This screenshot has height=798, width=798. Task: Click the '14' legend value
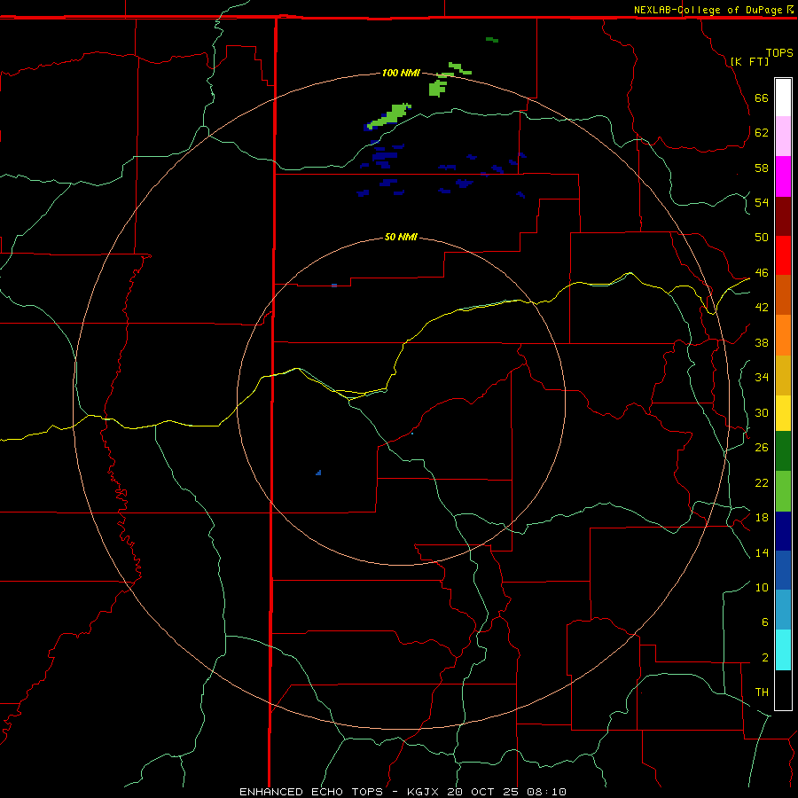(x=762, y=552)
